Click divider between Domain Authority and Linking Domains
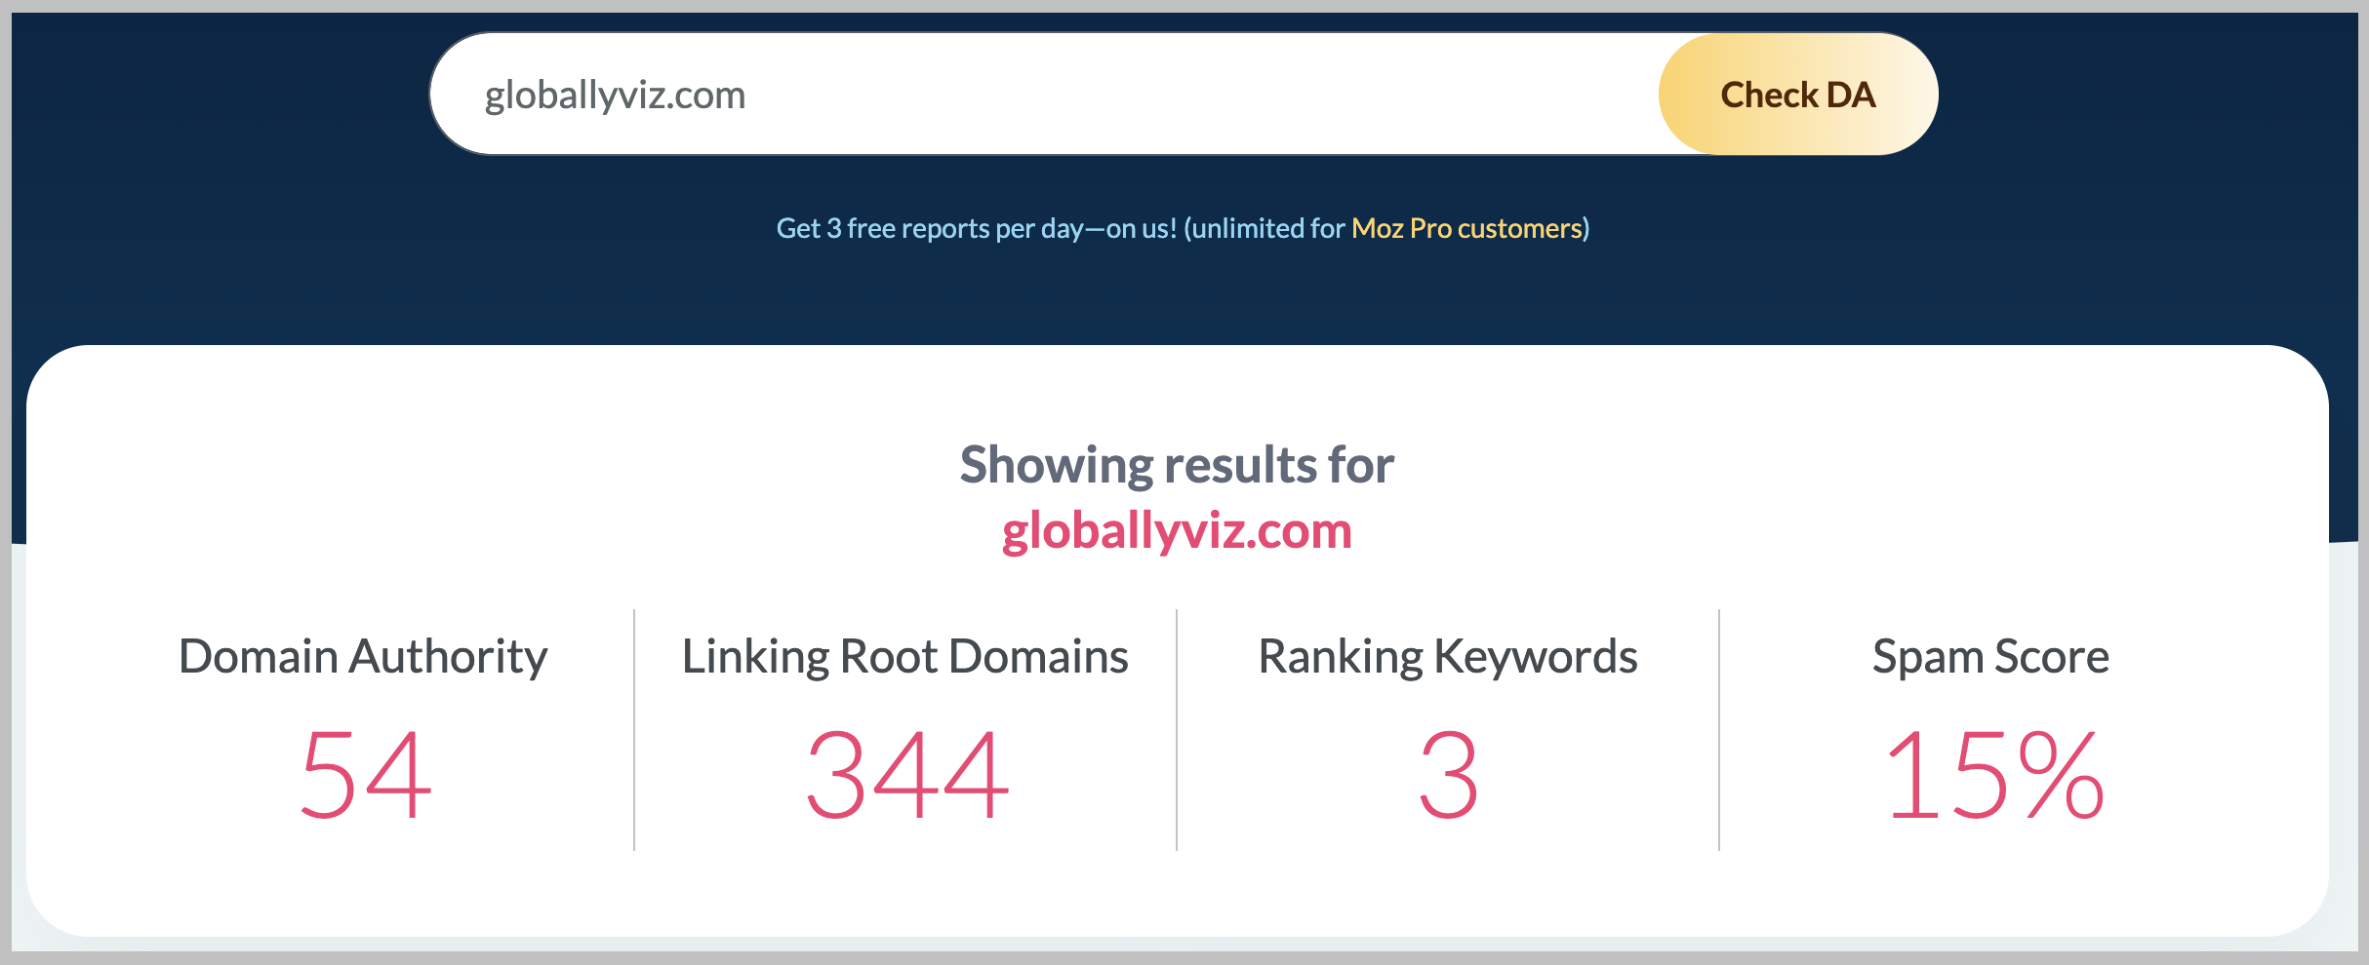Screen dimensions: 2369x965 point(634,729)
